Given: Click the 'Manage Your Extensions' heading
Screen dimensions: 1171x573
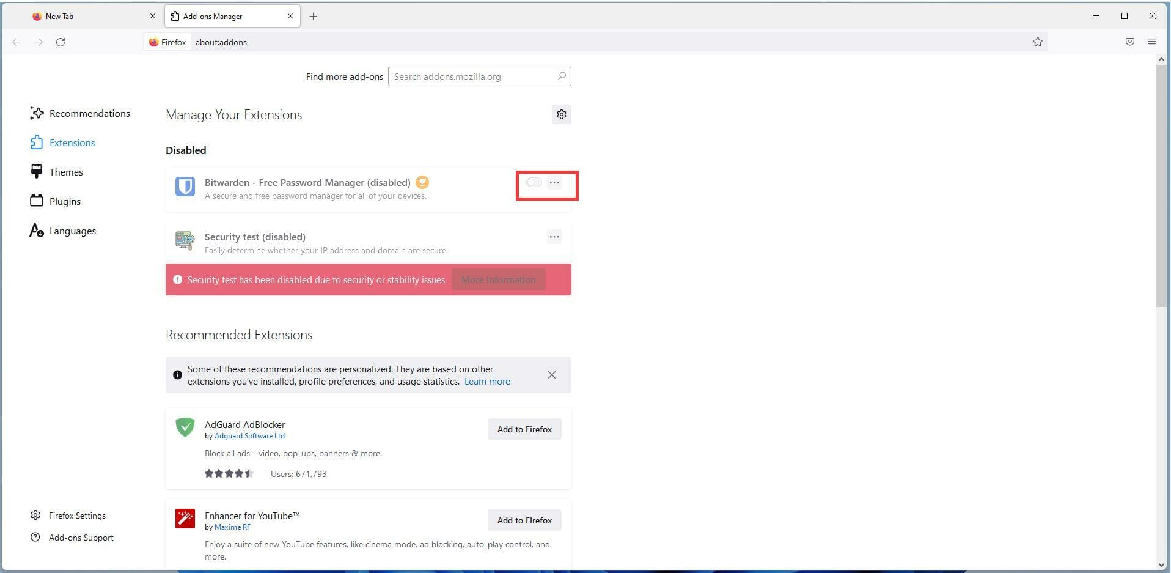Looking at the screenshot, I should (233, 114).
